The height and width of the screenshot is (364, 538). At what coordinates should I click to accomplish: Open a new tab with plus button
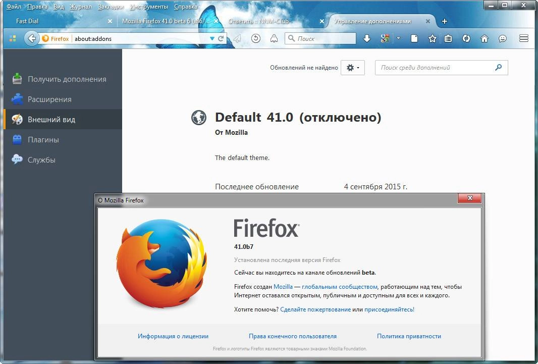tap(444, 21)
